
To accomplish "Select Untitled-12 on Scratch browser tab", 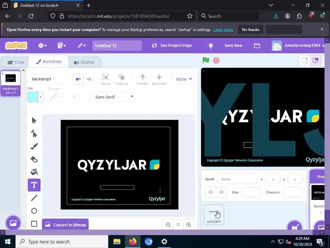I will (46, 5).
